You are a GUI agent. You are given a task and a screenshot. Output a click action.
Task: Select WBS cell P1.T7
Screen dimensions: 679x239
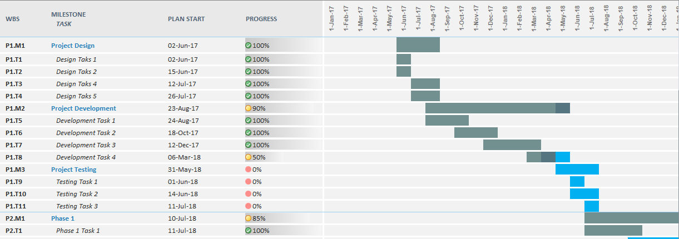pyautogui.click(x=14, y=145)
